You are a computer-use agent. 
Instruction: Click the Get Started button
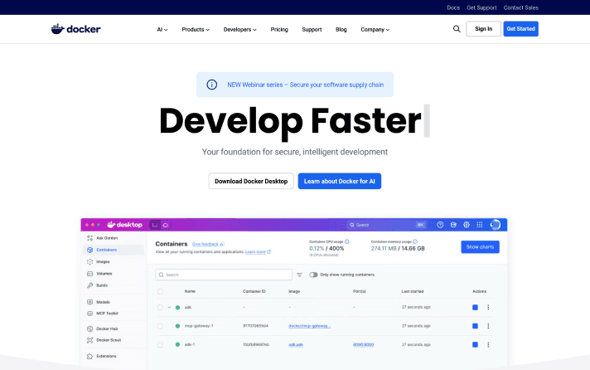pyautogui.click(x=520, y=29)
